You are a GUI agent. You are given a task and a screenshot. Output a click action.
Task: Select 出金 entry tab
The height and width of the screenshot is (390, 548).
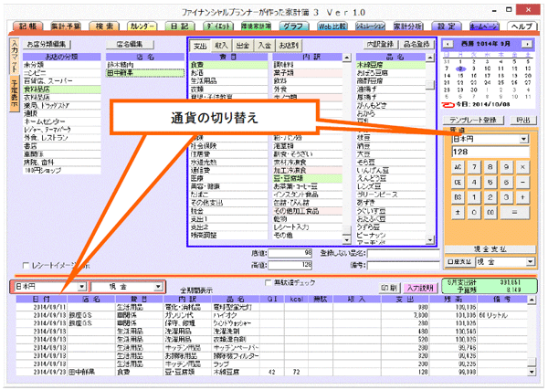pyautogui.click(x=243, y=46)
